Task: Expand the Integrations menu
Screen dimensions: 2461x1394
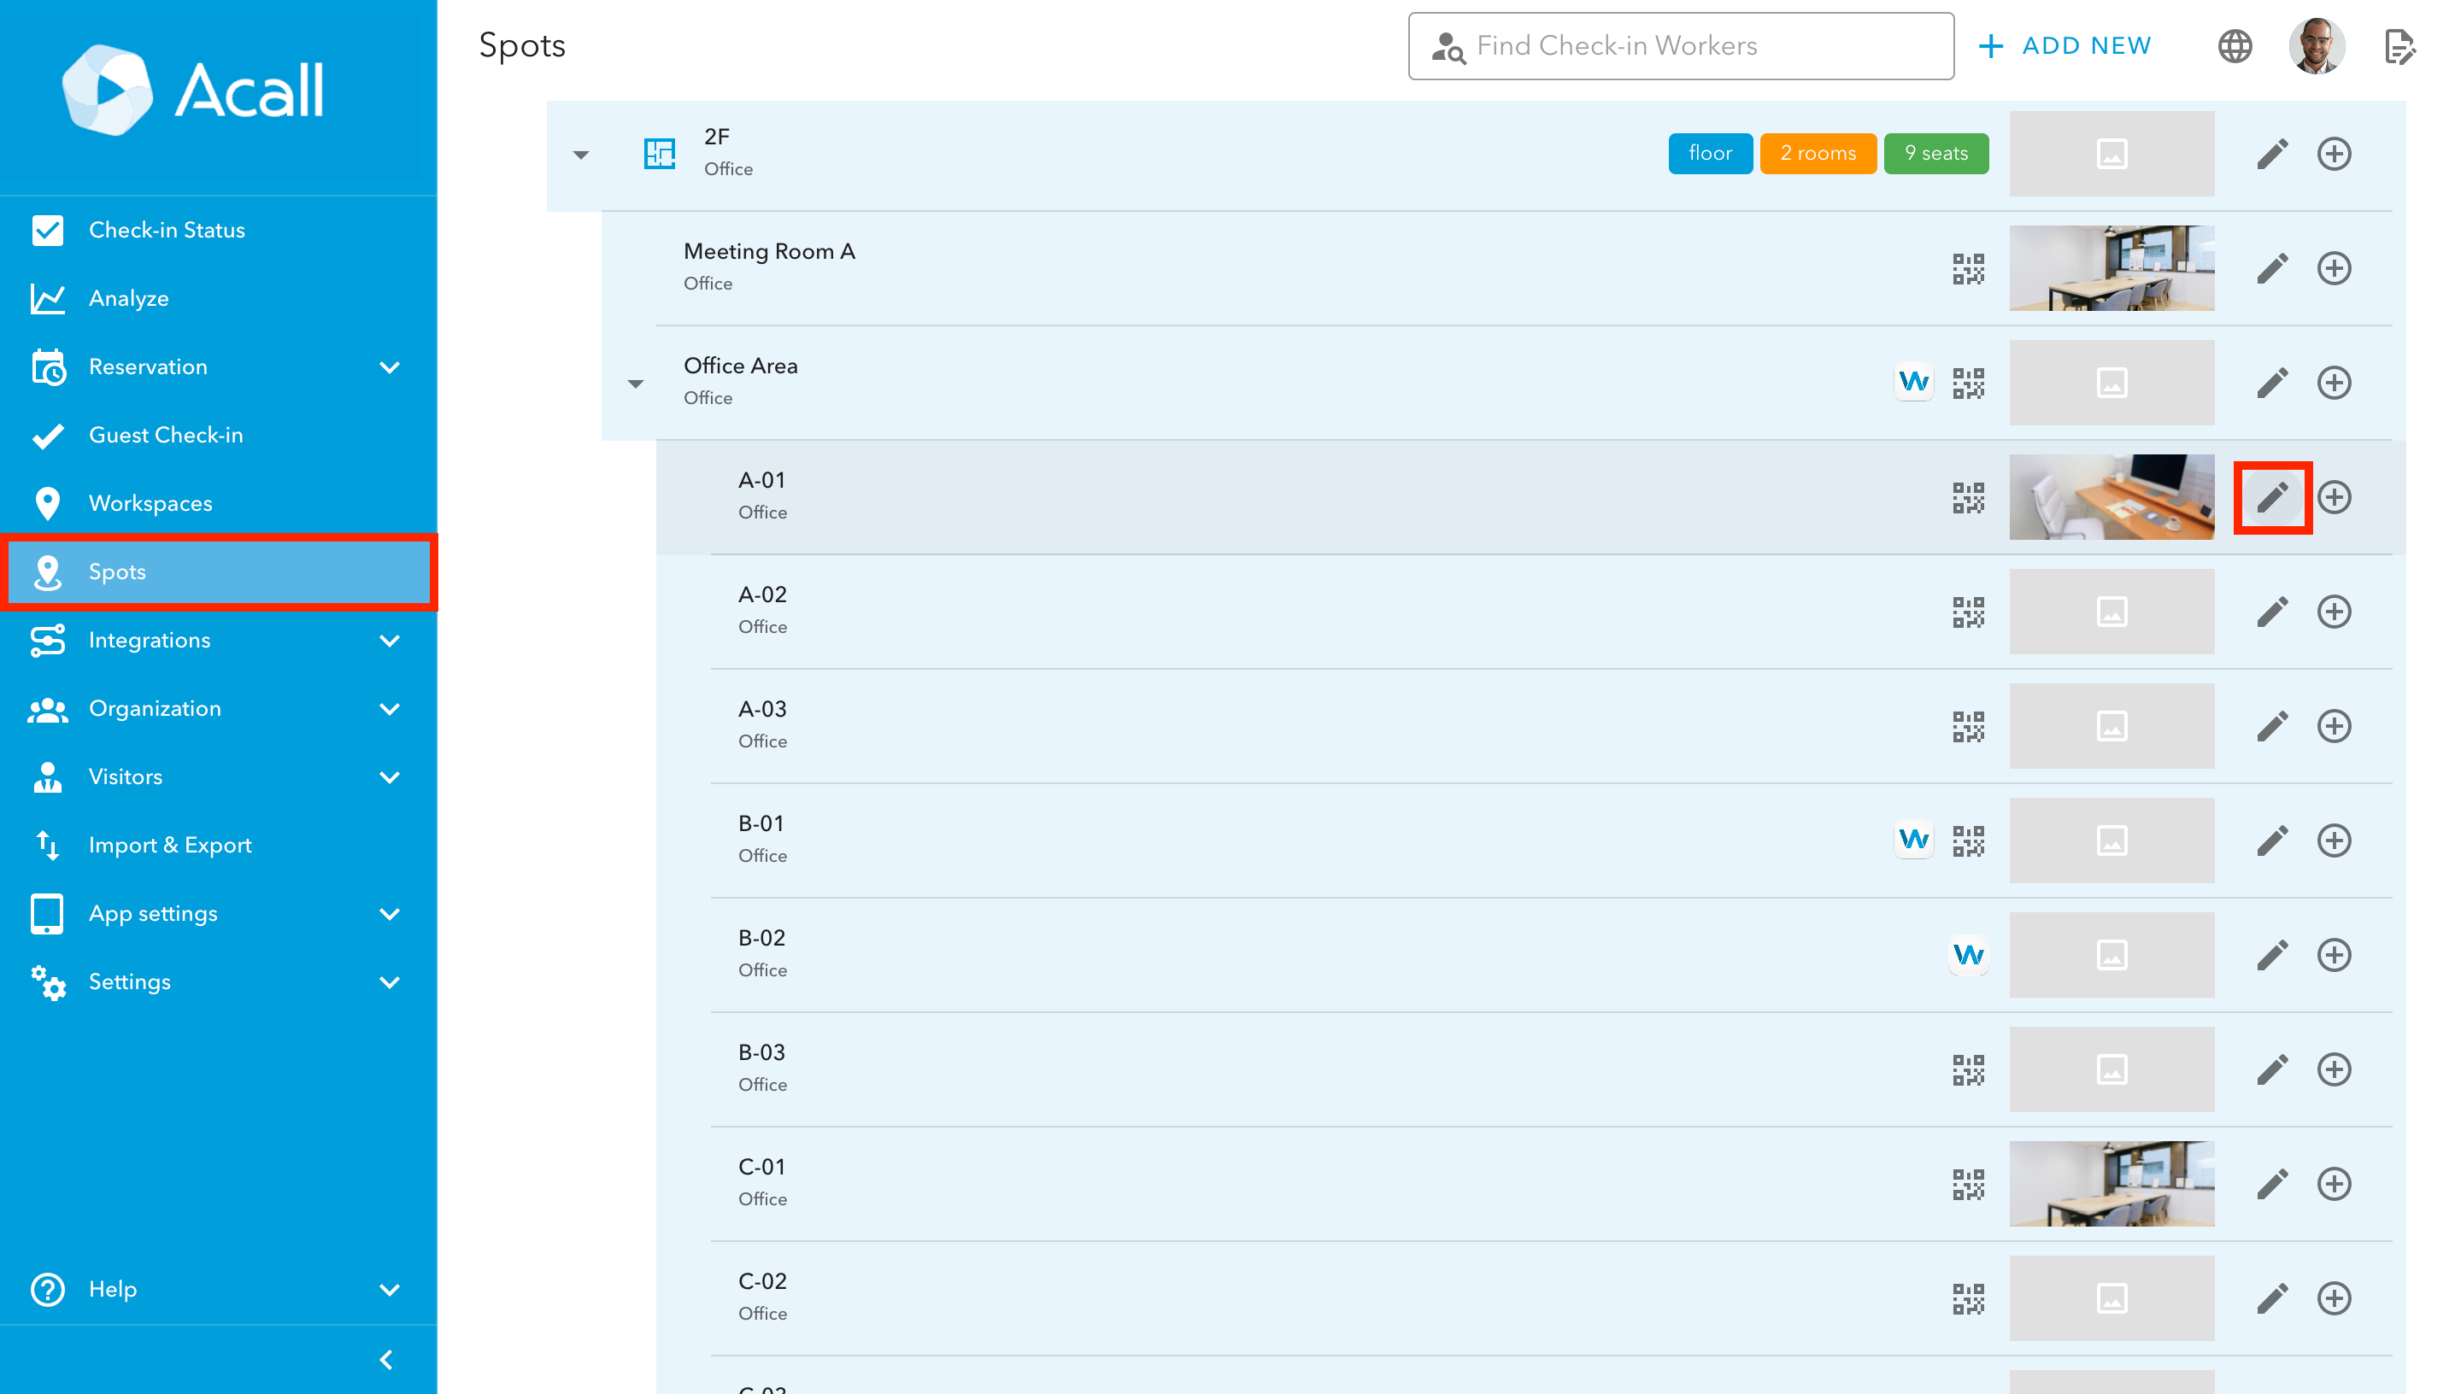Action: 389,641
